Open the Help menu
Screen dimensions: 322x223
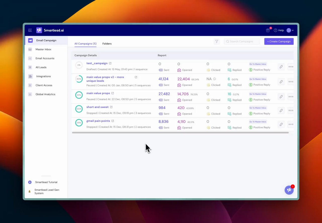pos(279,30)
